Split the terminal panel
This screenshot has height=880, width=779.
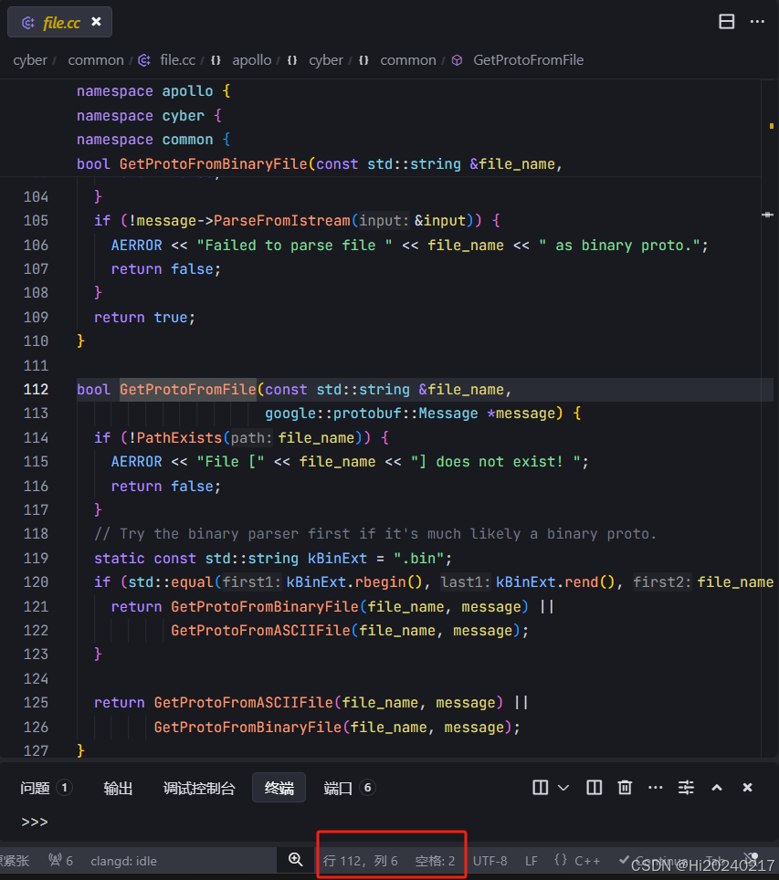[541, 788]
